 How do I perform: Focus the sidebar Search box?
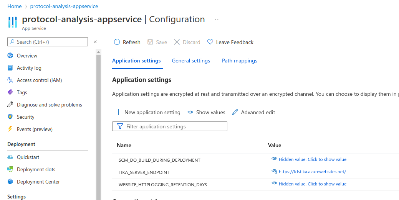(48, 42)
